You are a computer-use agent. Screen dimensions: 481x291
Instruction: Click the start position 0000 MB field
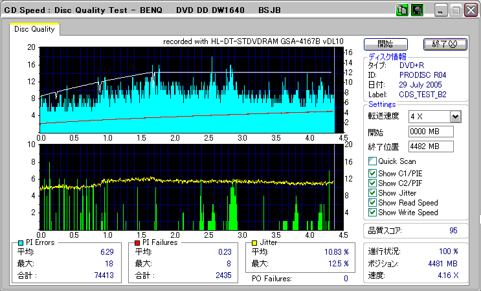tap(431, 132)
